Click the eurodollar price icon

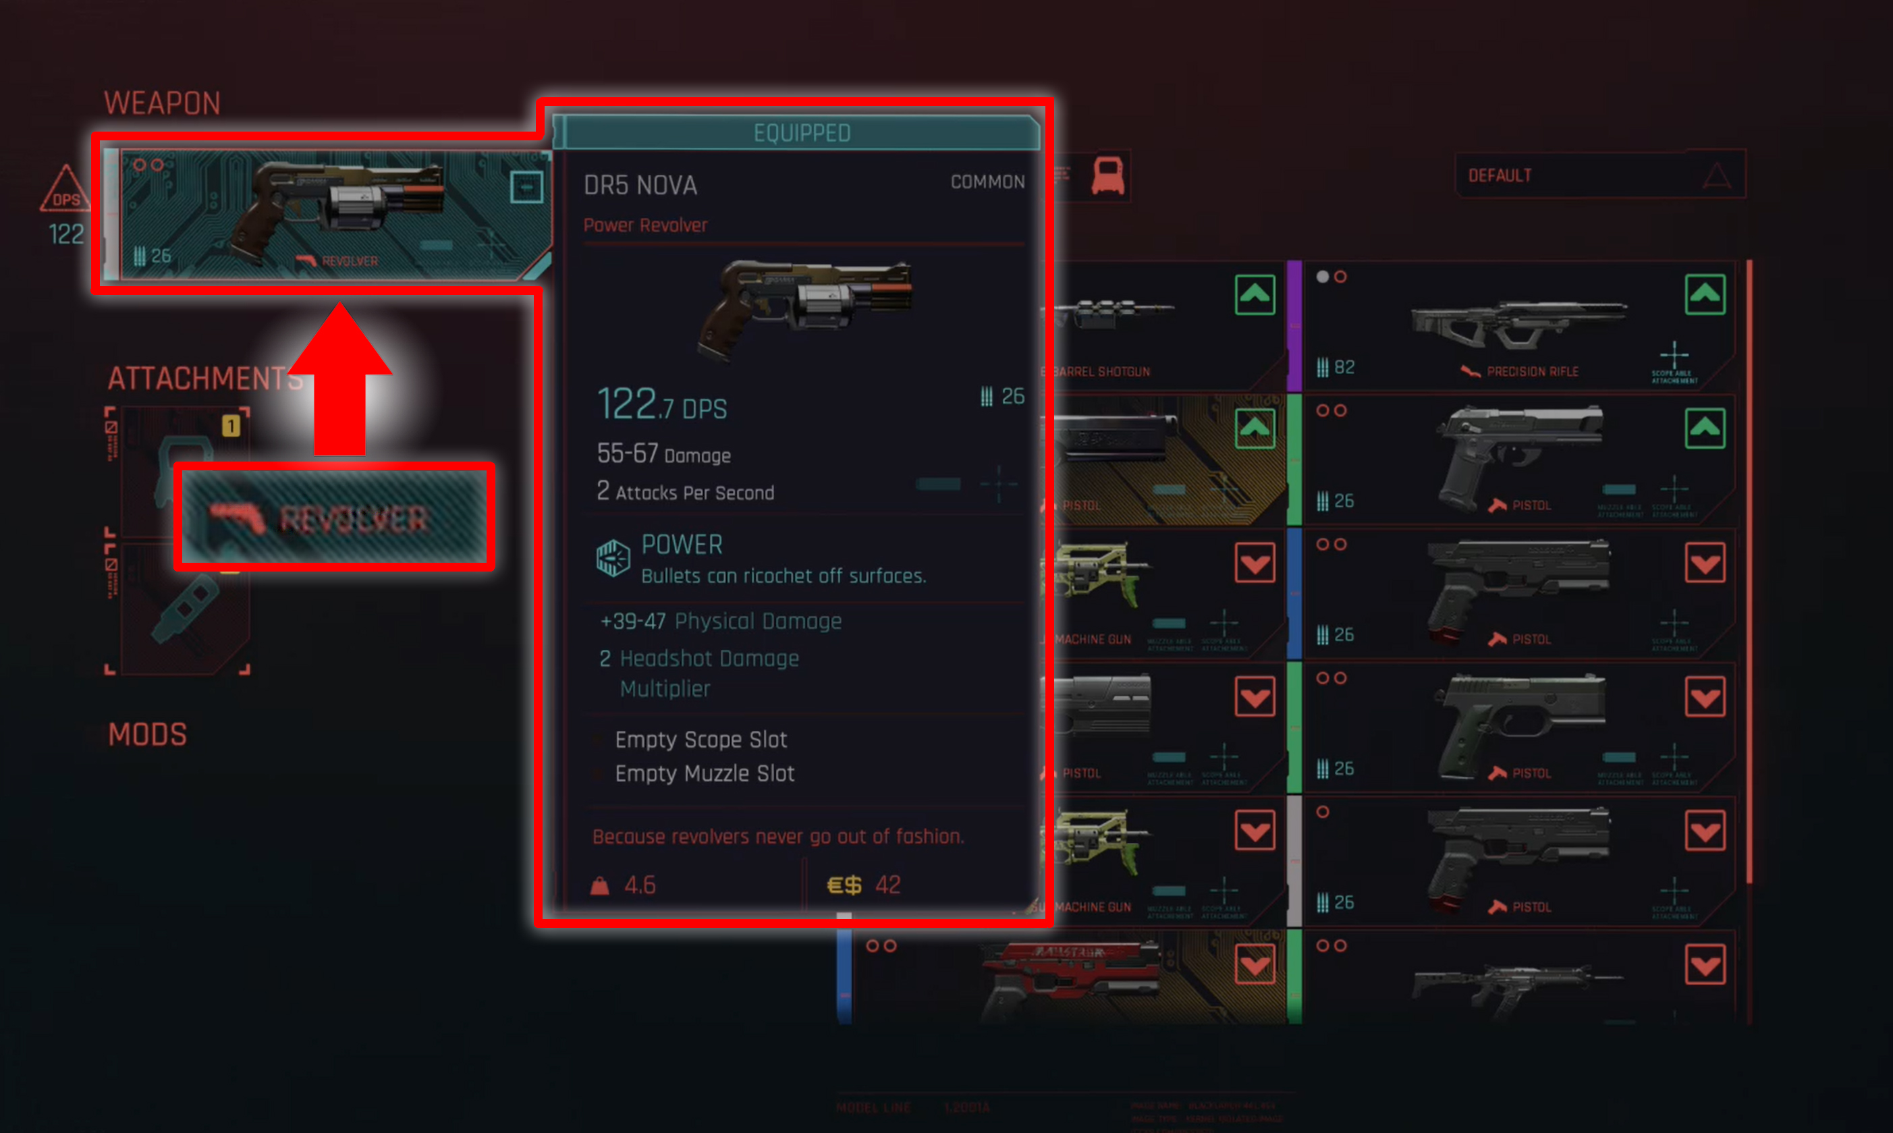(x=844, y=885)
